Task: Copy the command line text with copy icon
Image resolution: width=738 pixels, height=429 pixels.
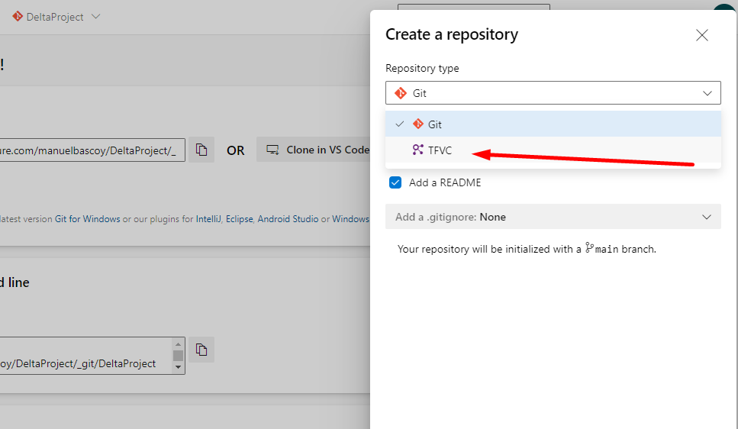Action: click(201, 350)
